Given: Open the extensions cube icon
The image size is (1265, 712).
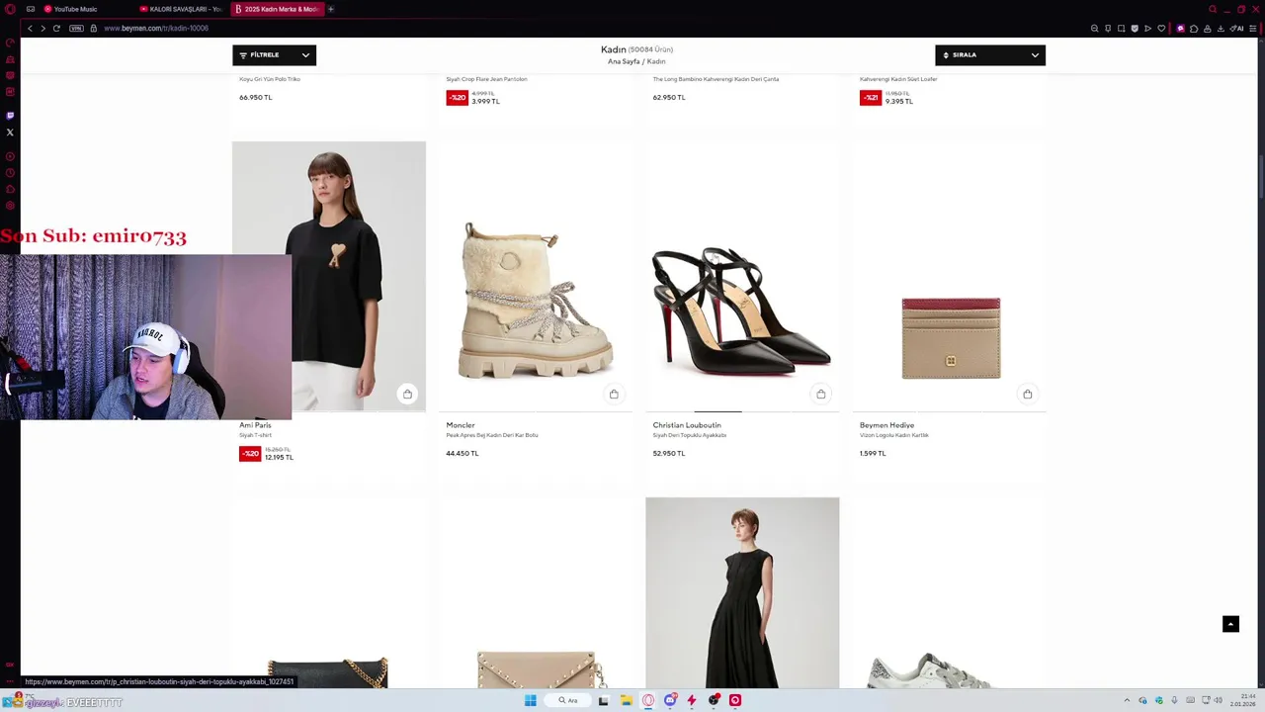Looking at the screenshot, I should [x=1194, y=28].
